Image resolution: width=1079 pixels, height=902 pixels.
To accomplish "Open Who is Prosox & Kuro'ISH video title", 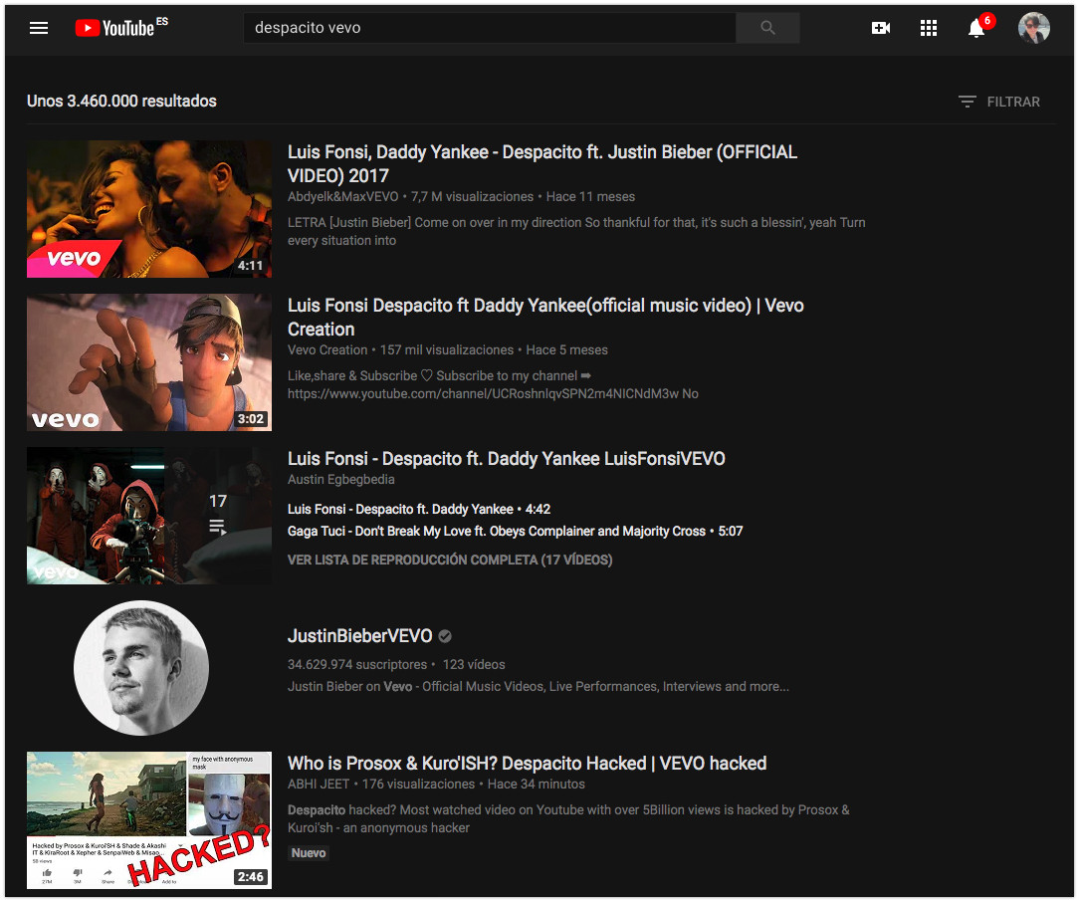I will [527, 764].
